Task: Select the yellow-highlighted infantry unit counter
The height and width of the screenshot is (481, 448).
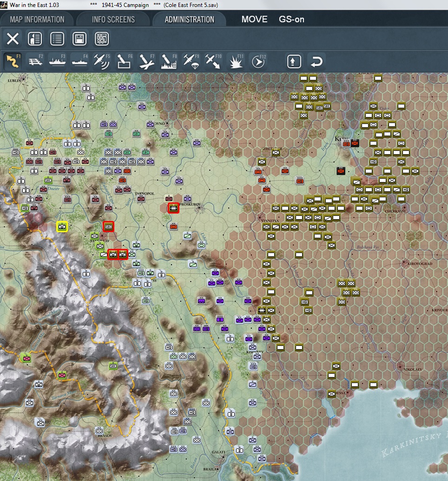Action: (62, 227)
